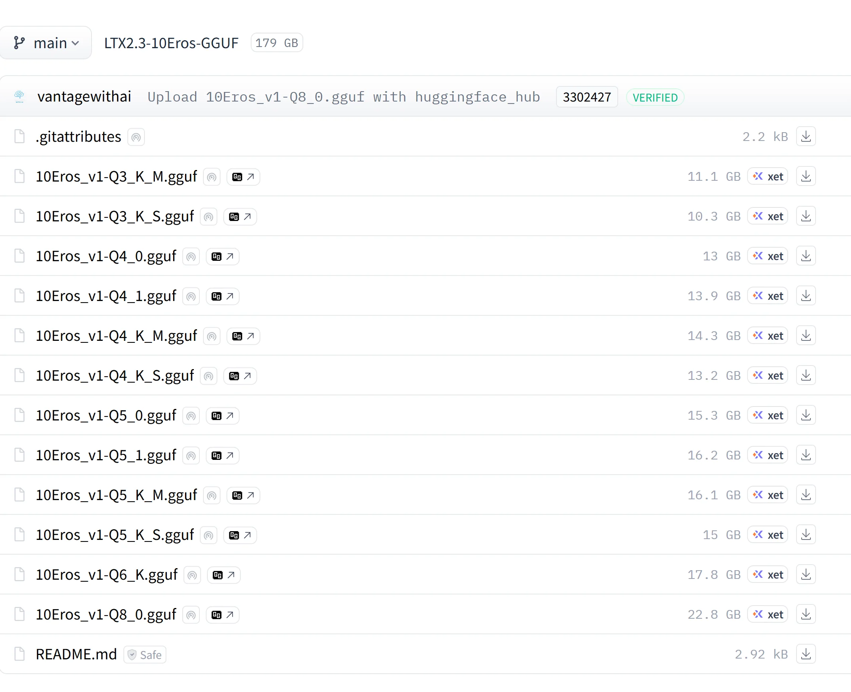Click the xet badge on the Q3_K_M row
The image size is (851, 692).
(x=768, y=176)
